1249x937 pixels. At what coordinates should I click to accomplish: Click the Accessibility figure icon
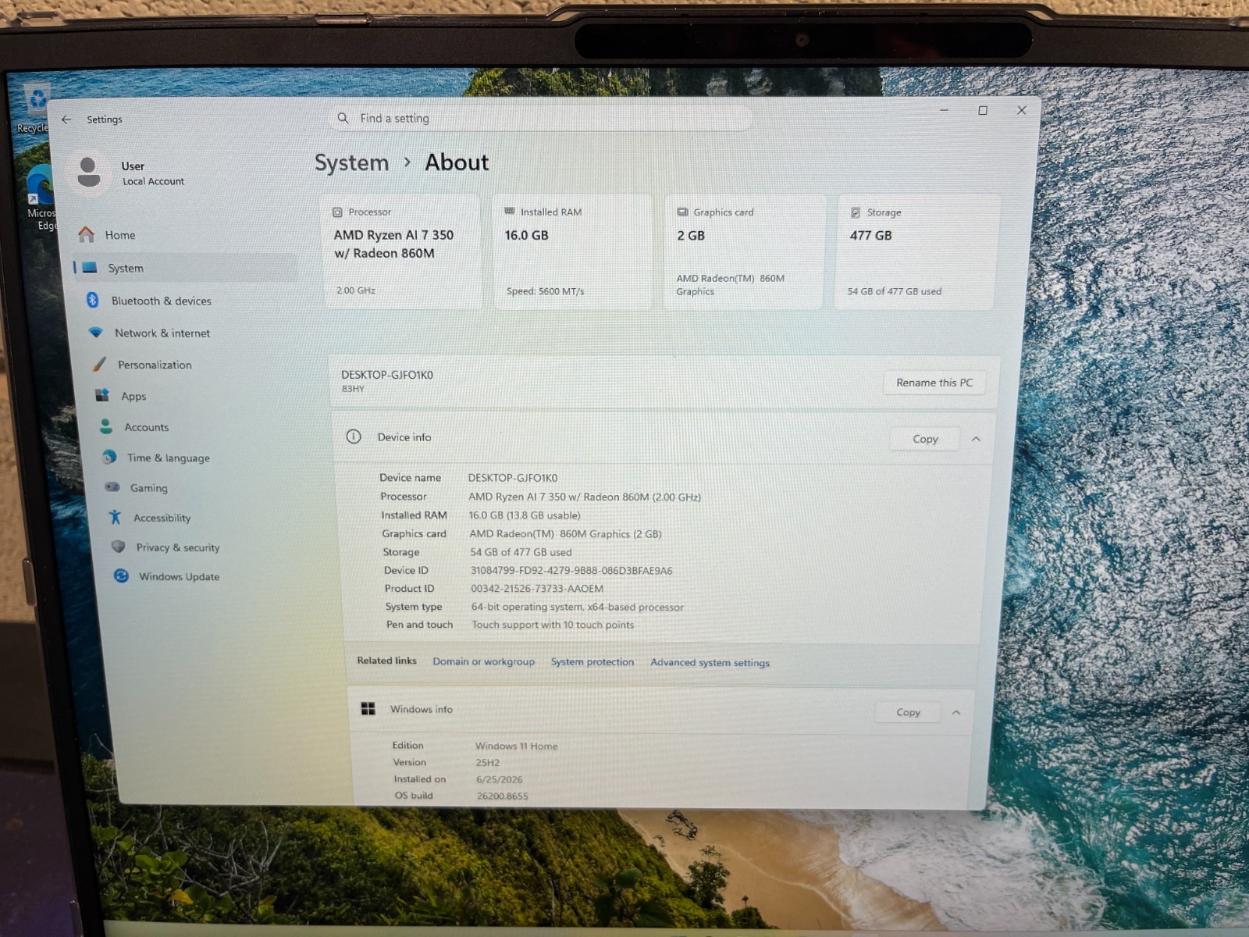pos(116,517)
